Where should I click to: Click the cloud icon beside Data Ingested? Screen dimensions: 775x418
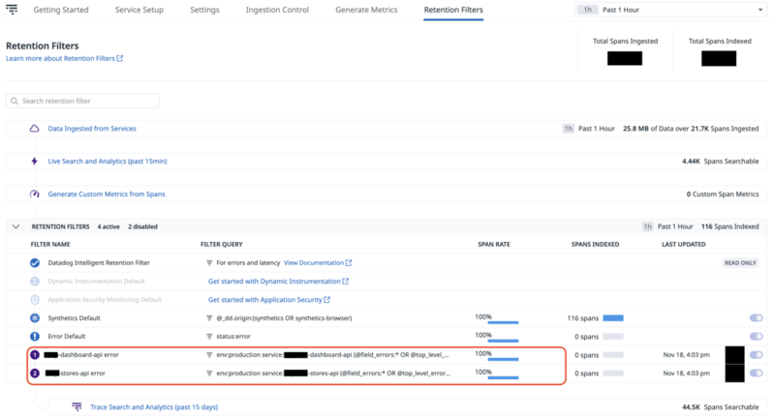click(x=34, y=129)
